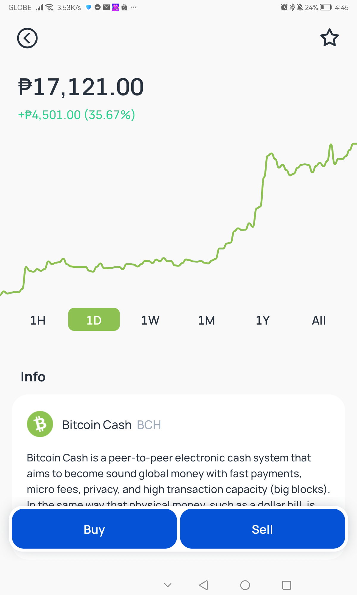This screenshot has height=595, width=357.
Task: Tap Android back triangle button
Action: point(203,585)
